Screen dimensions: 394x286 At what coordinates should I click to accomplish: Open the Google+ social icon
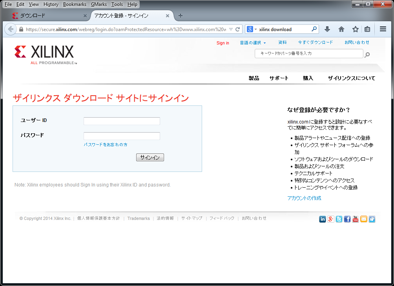pos(331,219)
